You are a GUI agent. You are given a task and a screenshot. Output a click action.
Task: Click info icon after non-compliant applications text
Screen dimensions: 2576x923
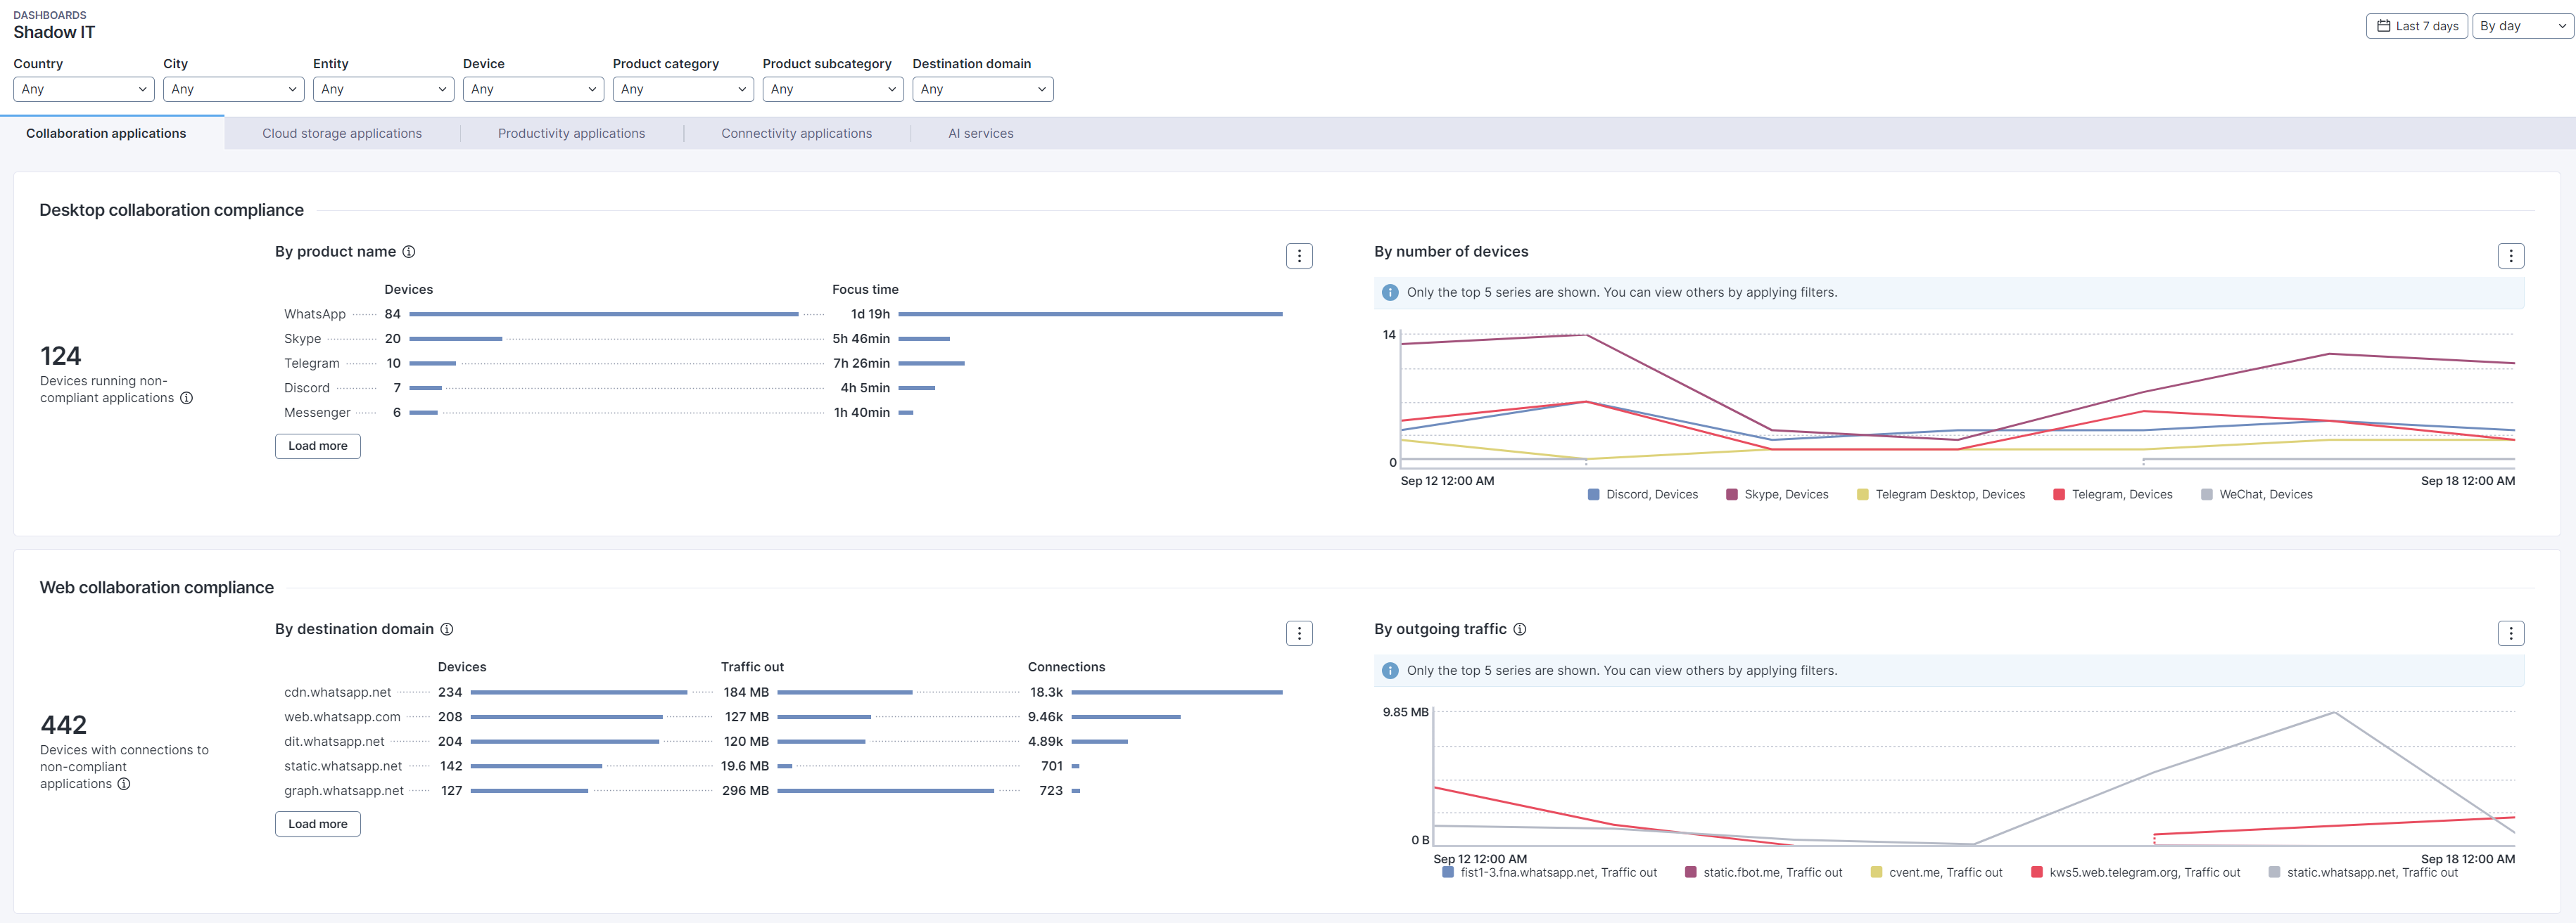(x=186, y=398)
